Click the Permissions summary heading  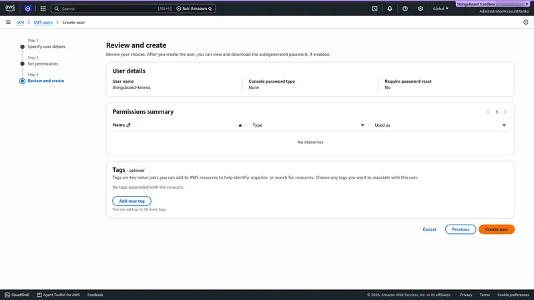pos(143,112)
